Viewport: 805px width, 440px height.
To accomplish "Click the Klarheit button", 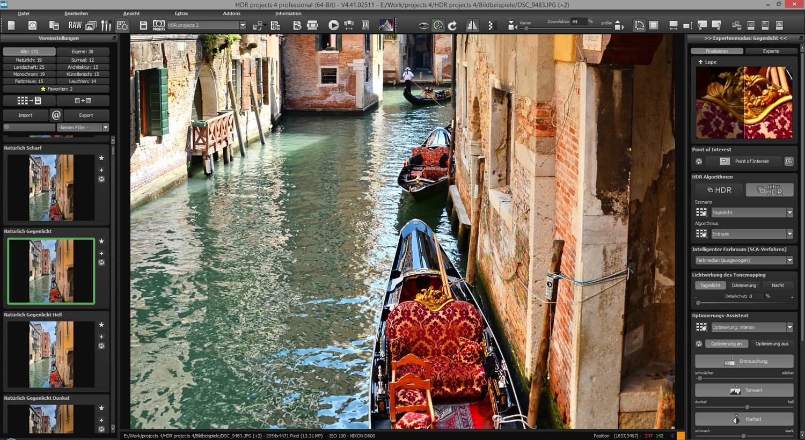I will tap(744, 419).
